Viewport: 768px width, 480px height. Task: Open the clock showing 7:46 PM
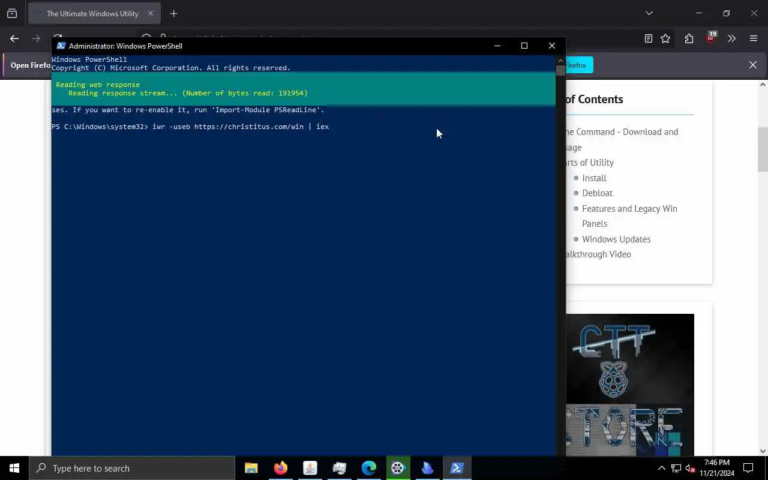(x=718, y=468)
